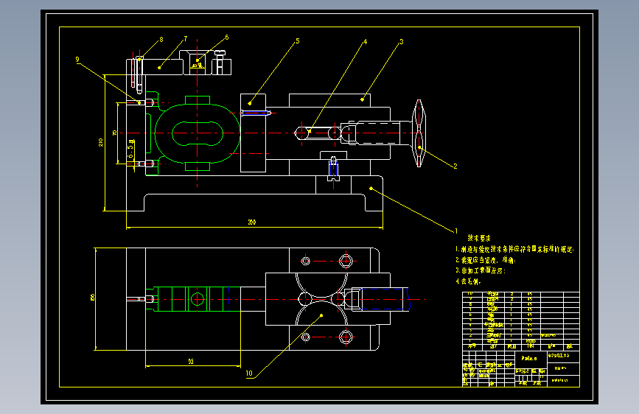Select part label 8 at top
The image size is (639, 414).
(x=161, y=40)
